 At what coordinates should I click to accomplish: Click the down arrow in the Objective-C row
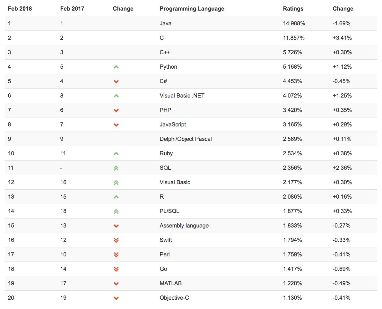tap(116, 298)
